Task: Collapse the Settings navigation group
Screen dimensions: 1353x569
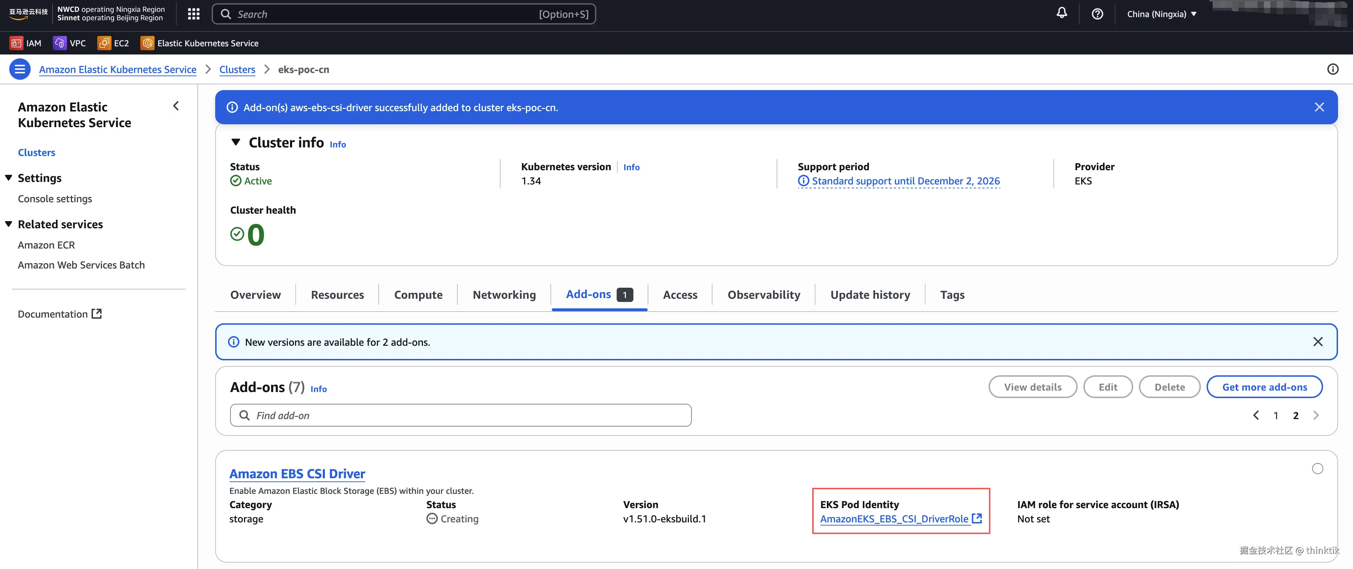Action: coord(9,178)
